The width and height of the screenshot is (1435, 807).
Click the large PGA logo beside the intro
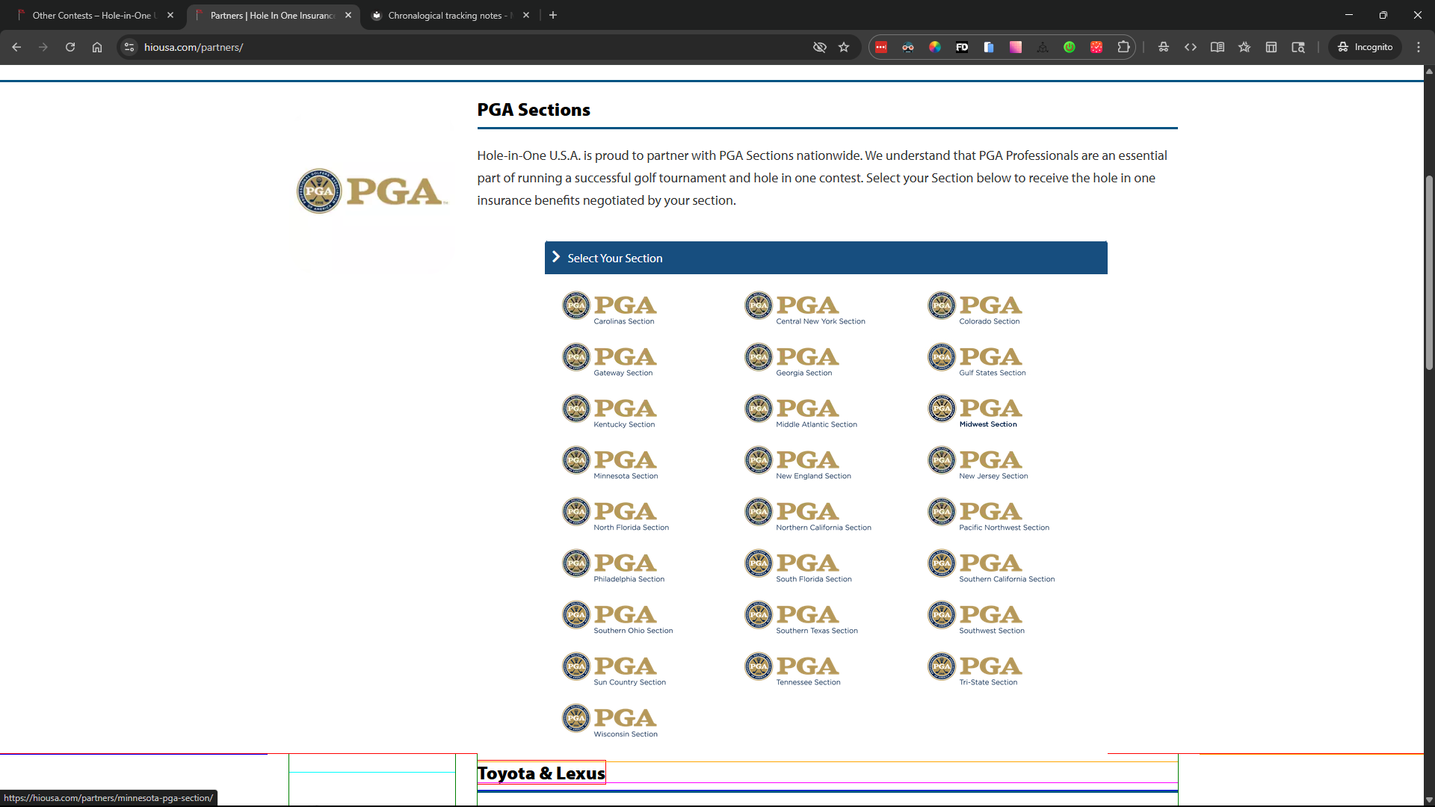tap(371, 191)
